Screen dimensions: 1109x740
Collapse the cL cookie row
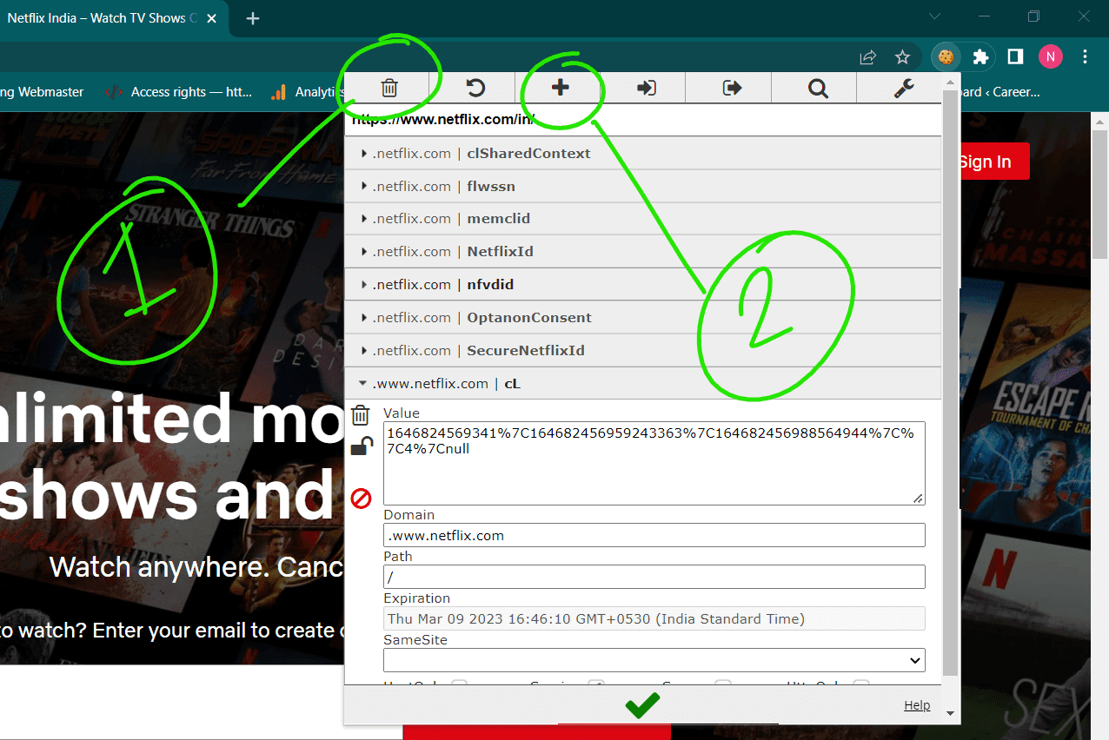point(643,384)
